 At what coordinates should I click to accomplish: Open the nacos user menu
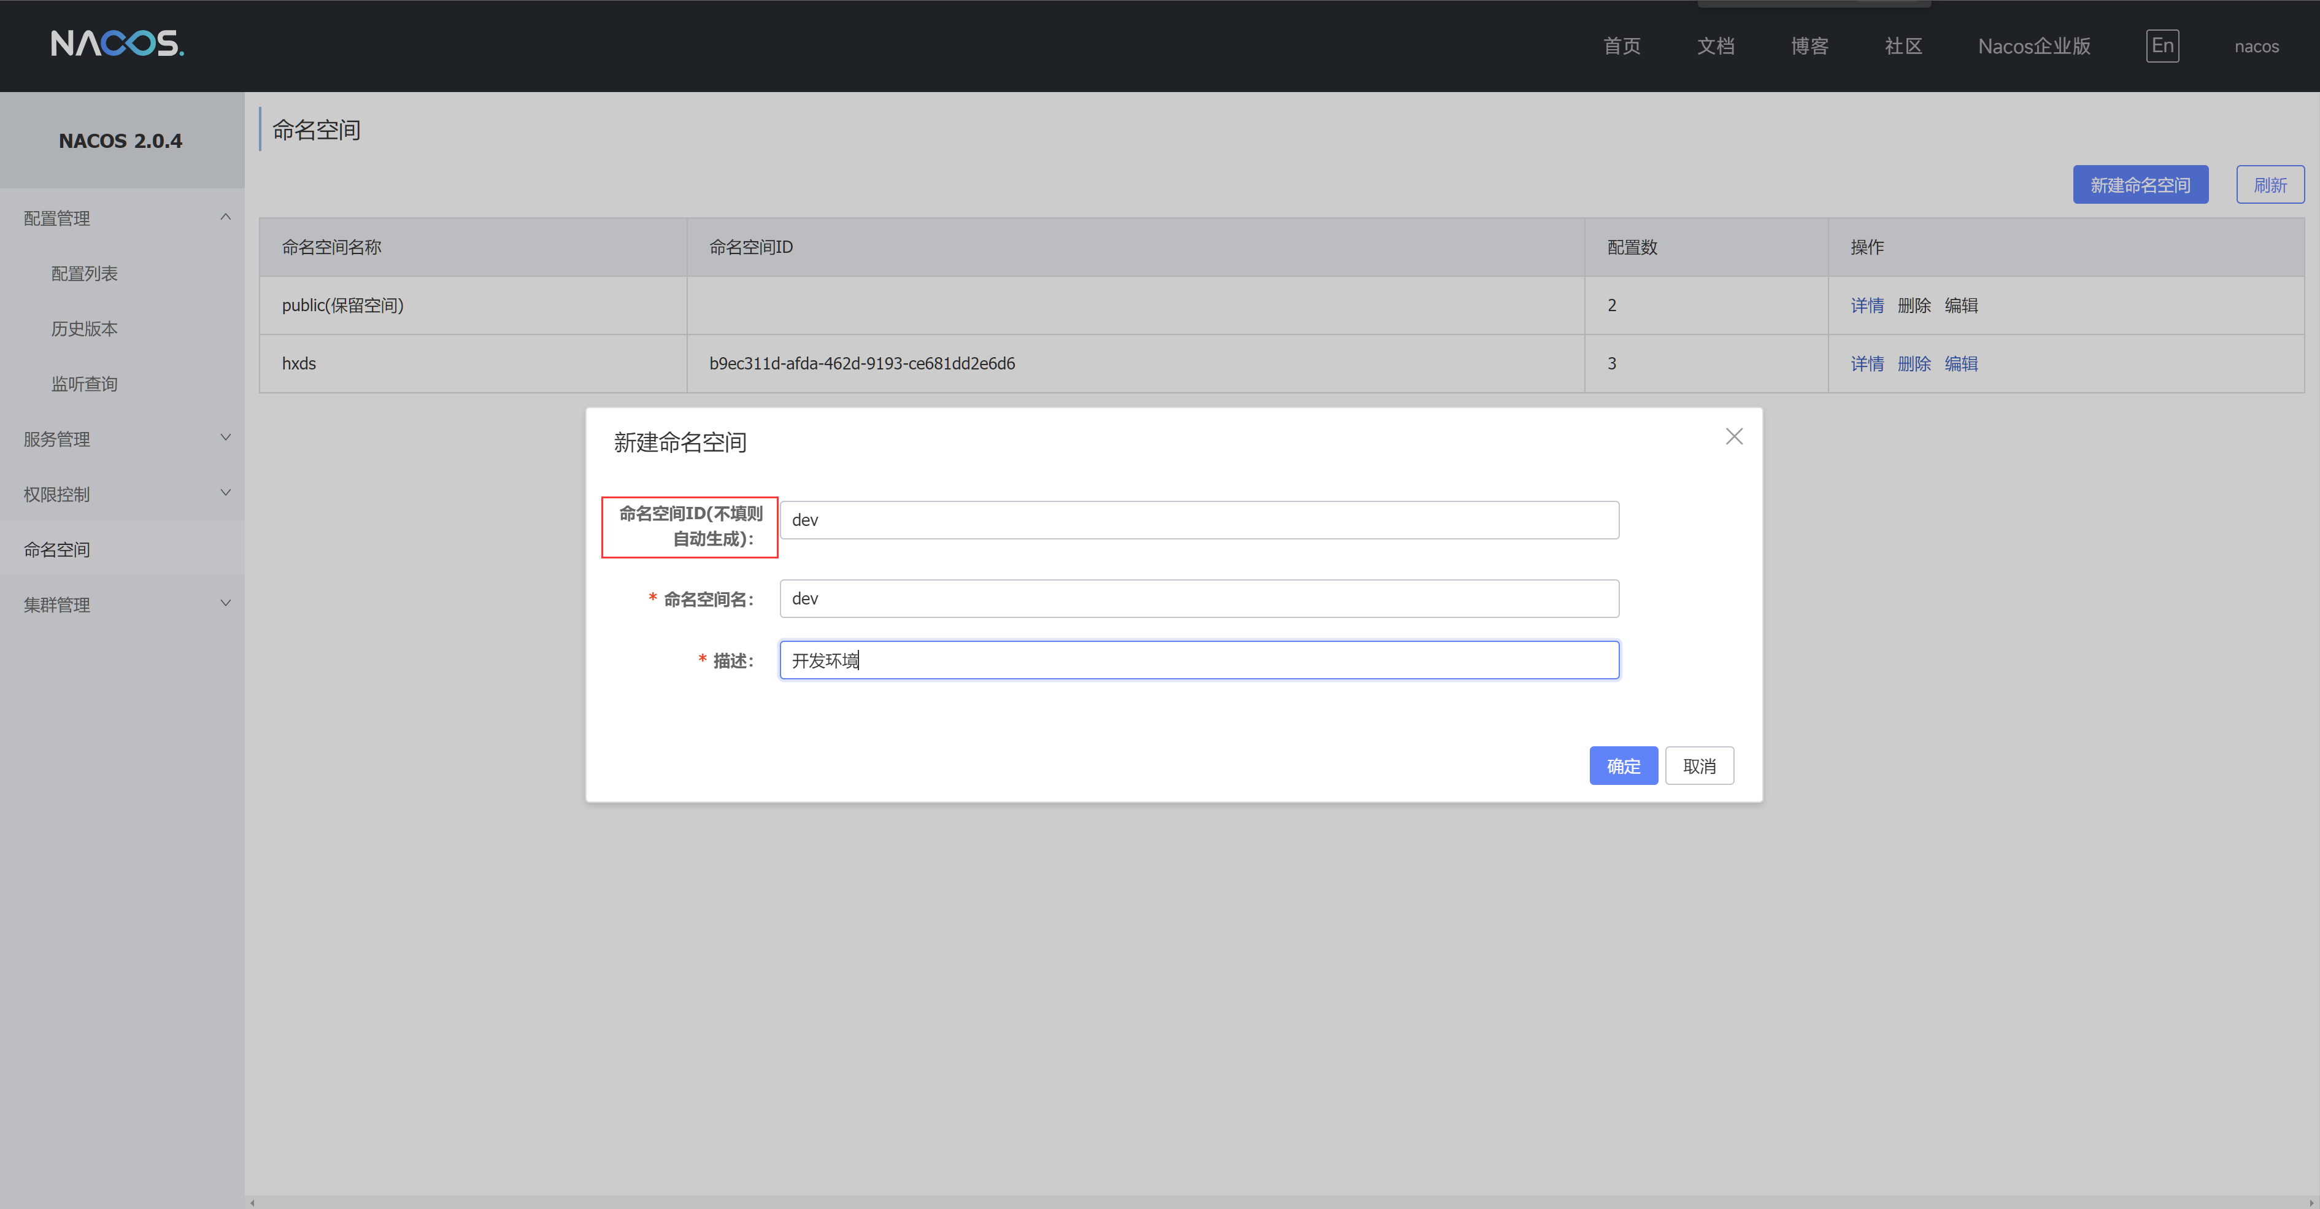pos(2256,46)
